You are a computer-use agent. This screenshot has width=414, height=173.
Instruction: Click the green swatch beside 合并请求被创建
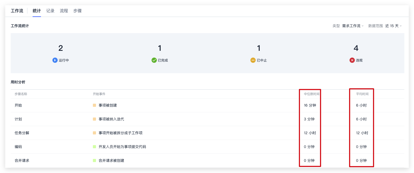click(x=94, y=160)
